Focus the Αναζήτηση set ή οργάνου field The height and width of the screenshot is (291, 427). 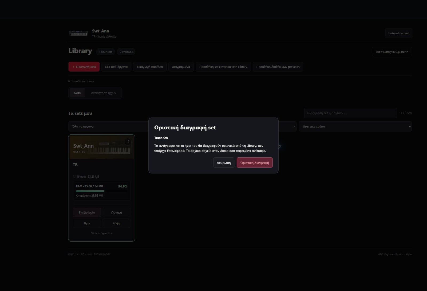(350, 113)
